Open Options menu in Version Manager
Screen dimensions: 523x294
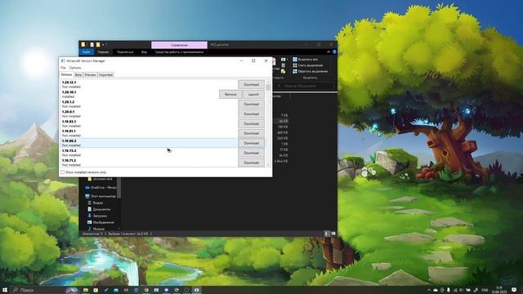pyautogui.click(x=75, y=68)
